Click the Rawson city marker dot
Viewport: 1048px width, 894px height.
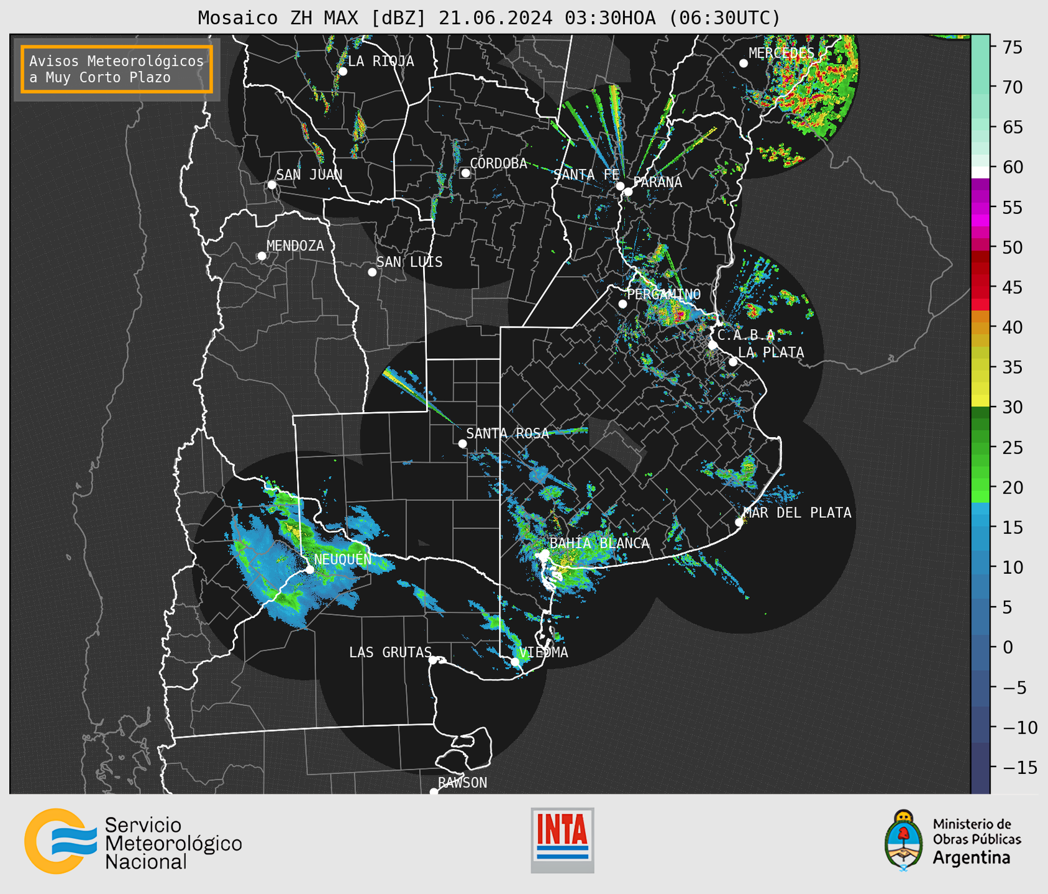pos(434,792)
